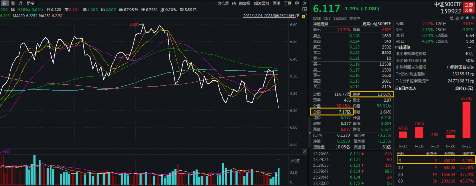
Task: Close the volume sub-chart with X
Action: point(305,151)
